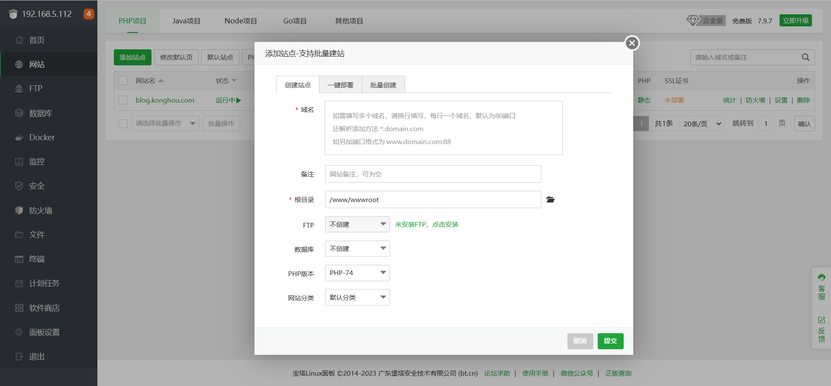Image resolution: width=831 pixels, height=386 pixels.
Task: Click the shield check icon beside 安全
Action: (19, 186)
